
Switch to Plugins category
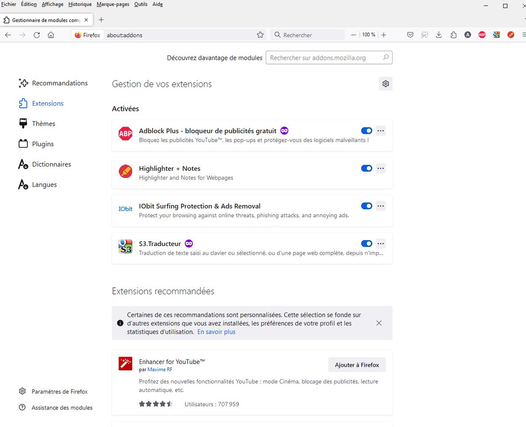coord(36,144)
